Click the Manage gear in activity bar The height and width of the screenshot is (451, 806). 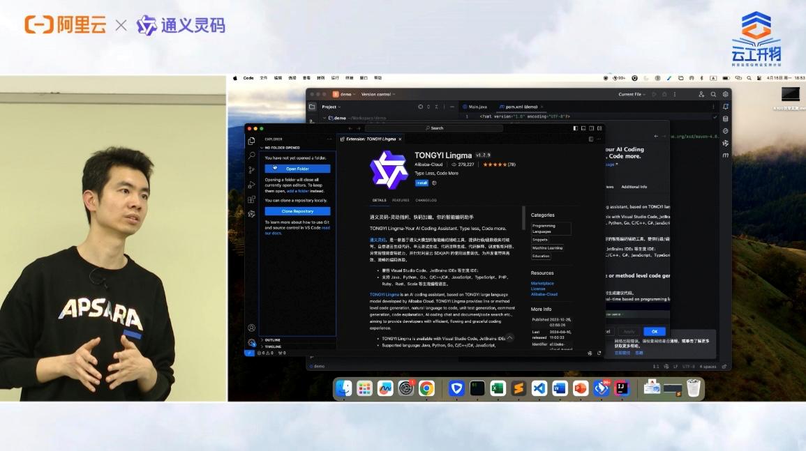(x=251, y=342)
